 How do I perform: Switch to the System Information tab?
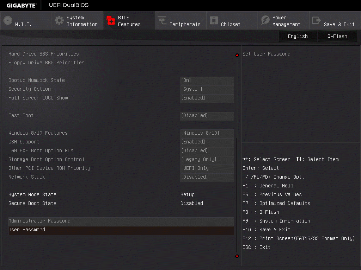coord(78,20)
